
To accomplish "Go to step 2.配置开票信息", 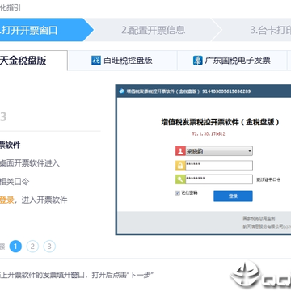I will coord(153,30).
